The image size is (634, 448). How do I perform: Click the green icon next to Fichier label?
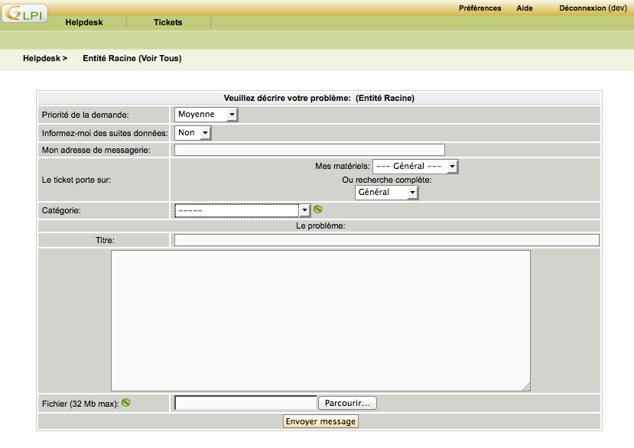pos(126,402)
